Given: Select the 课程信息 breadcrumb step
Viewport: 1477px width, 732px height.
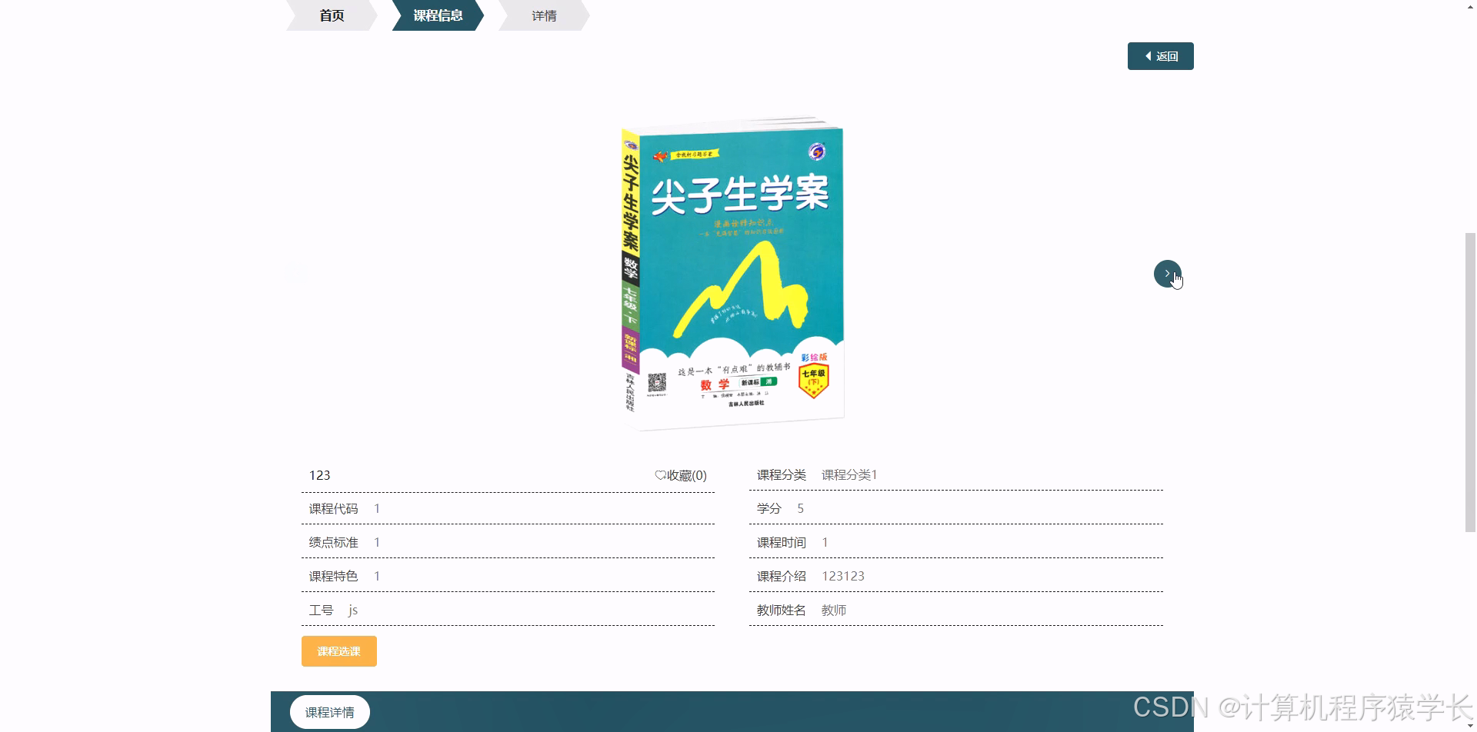Looking at the screenshot, I should point(438,15).
